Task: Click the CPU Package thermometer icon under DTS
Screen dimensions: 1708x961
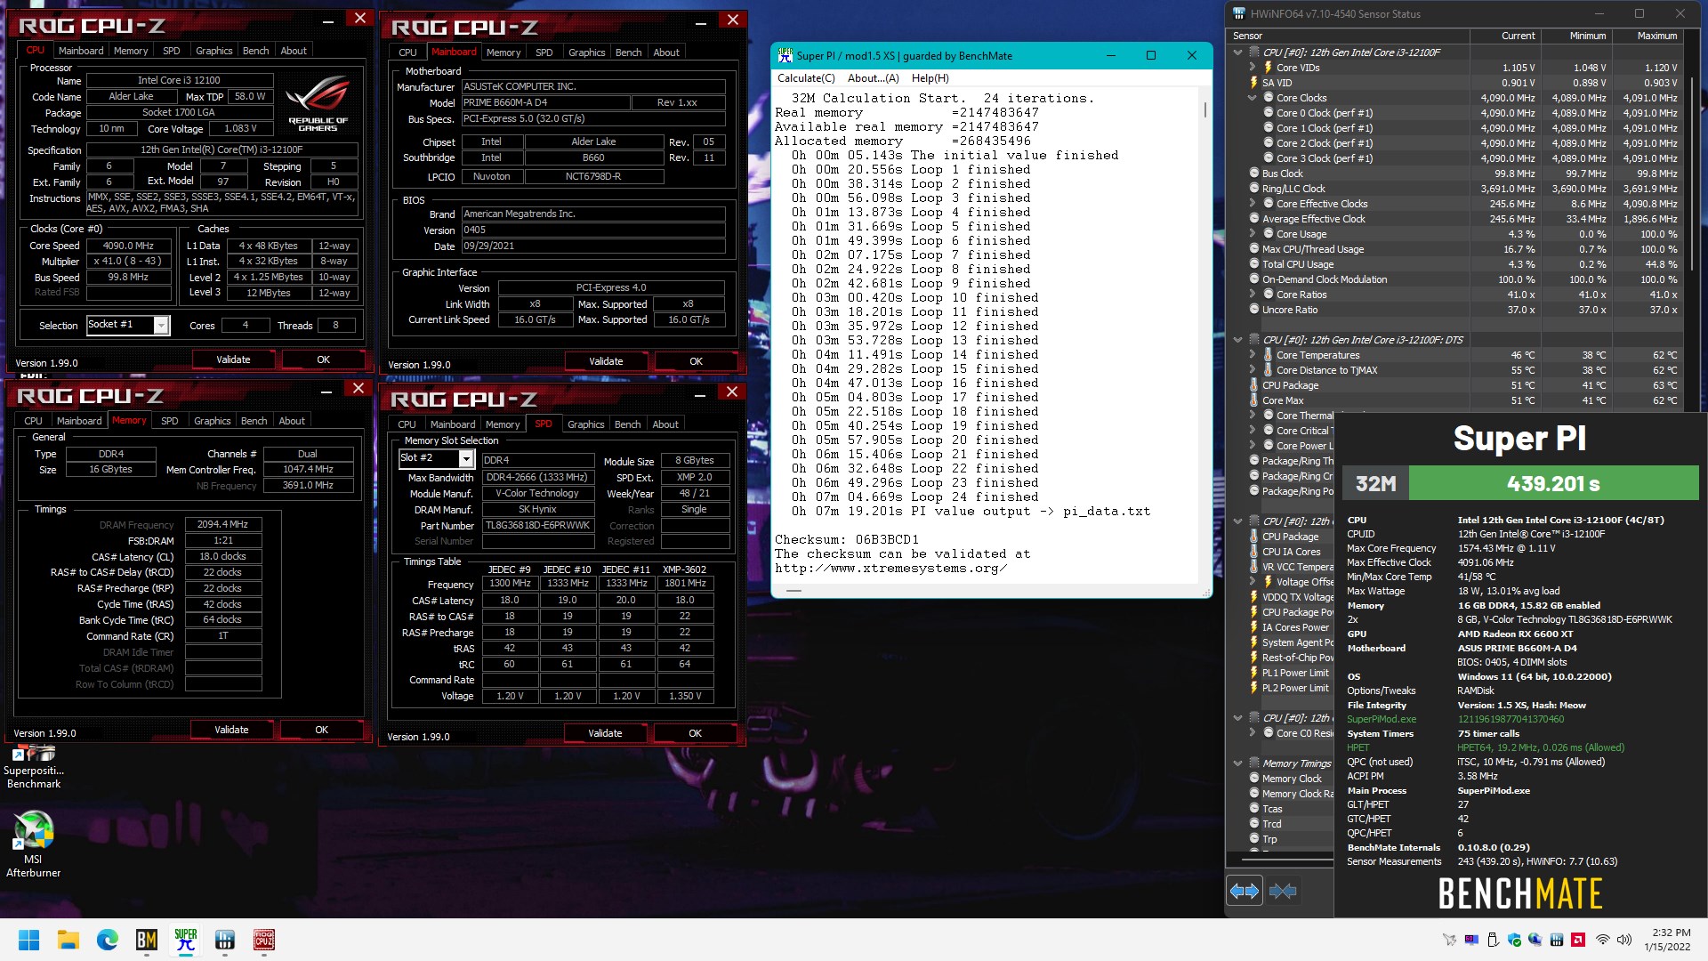Action: click(x=1254, y=385)
